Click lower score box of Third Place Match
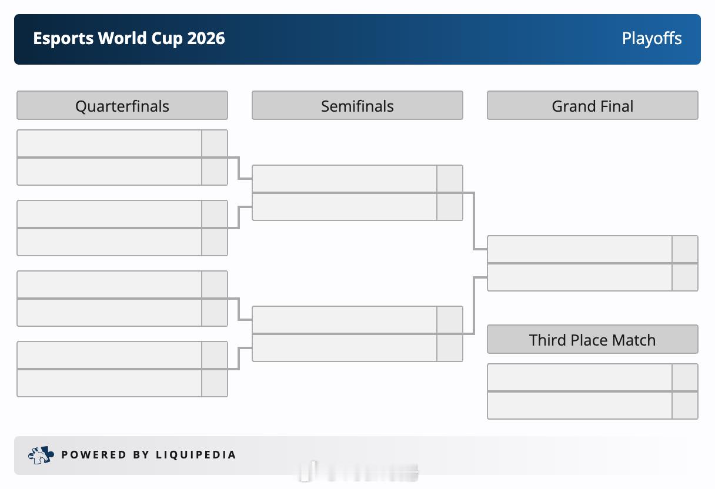Viewport: 715px width, 489px height. pos(685,406)
